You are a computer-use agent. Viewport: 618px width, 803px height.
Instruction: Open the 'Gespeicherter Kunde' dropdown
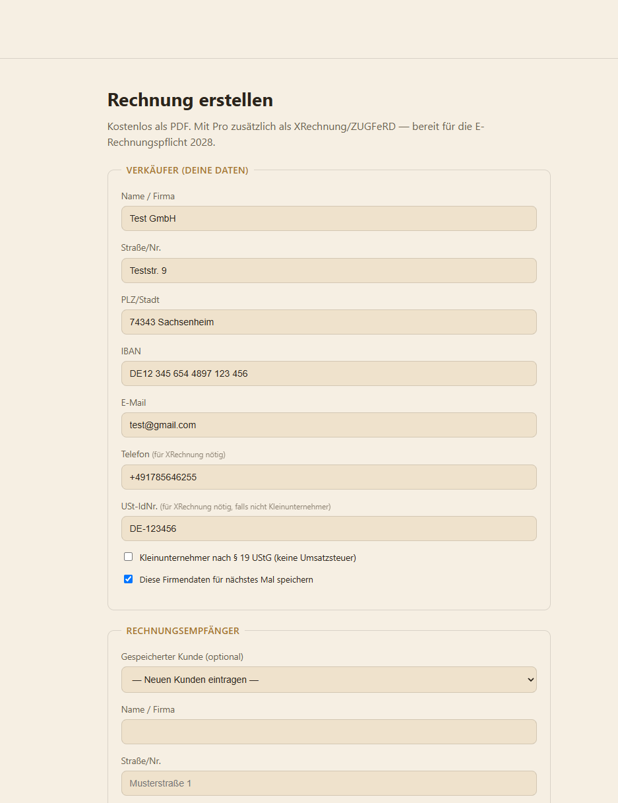tap(328, 680)
